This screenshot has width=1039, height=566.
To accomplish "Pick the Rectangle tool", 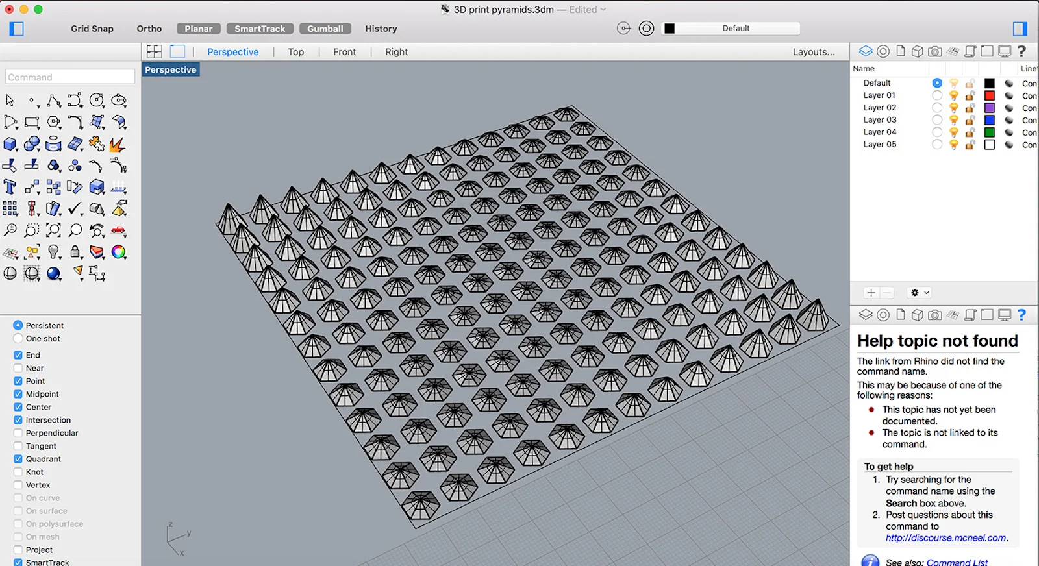I will (x=31, y=122).
